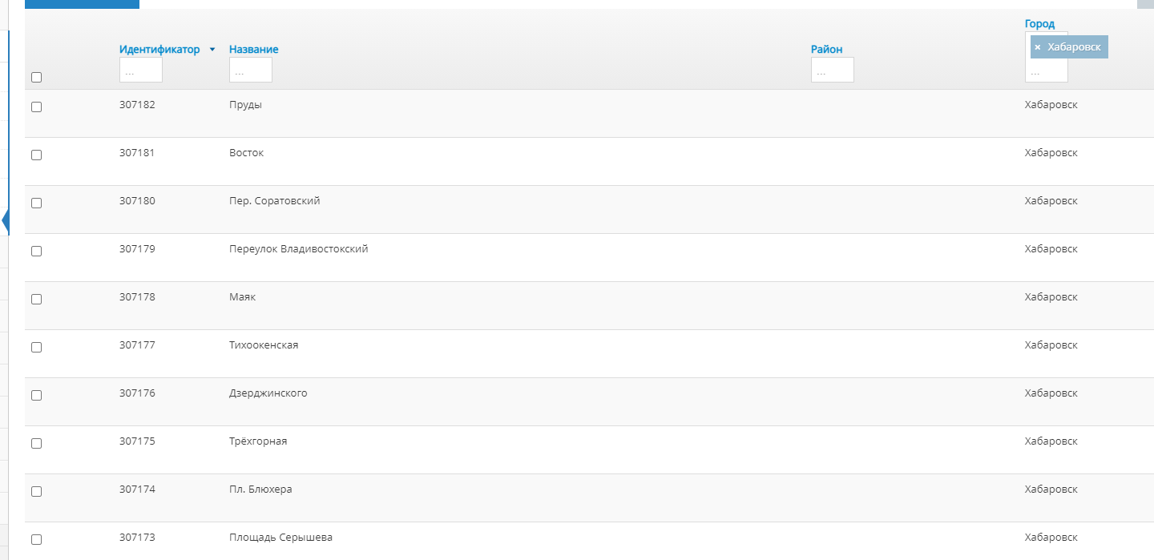Select the active blue tab at top

tap(82, 4)
